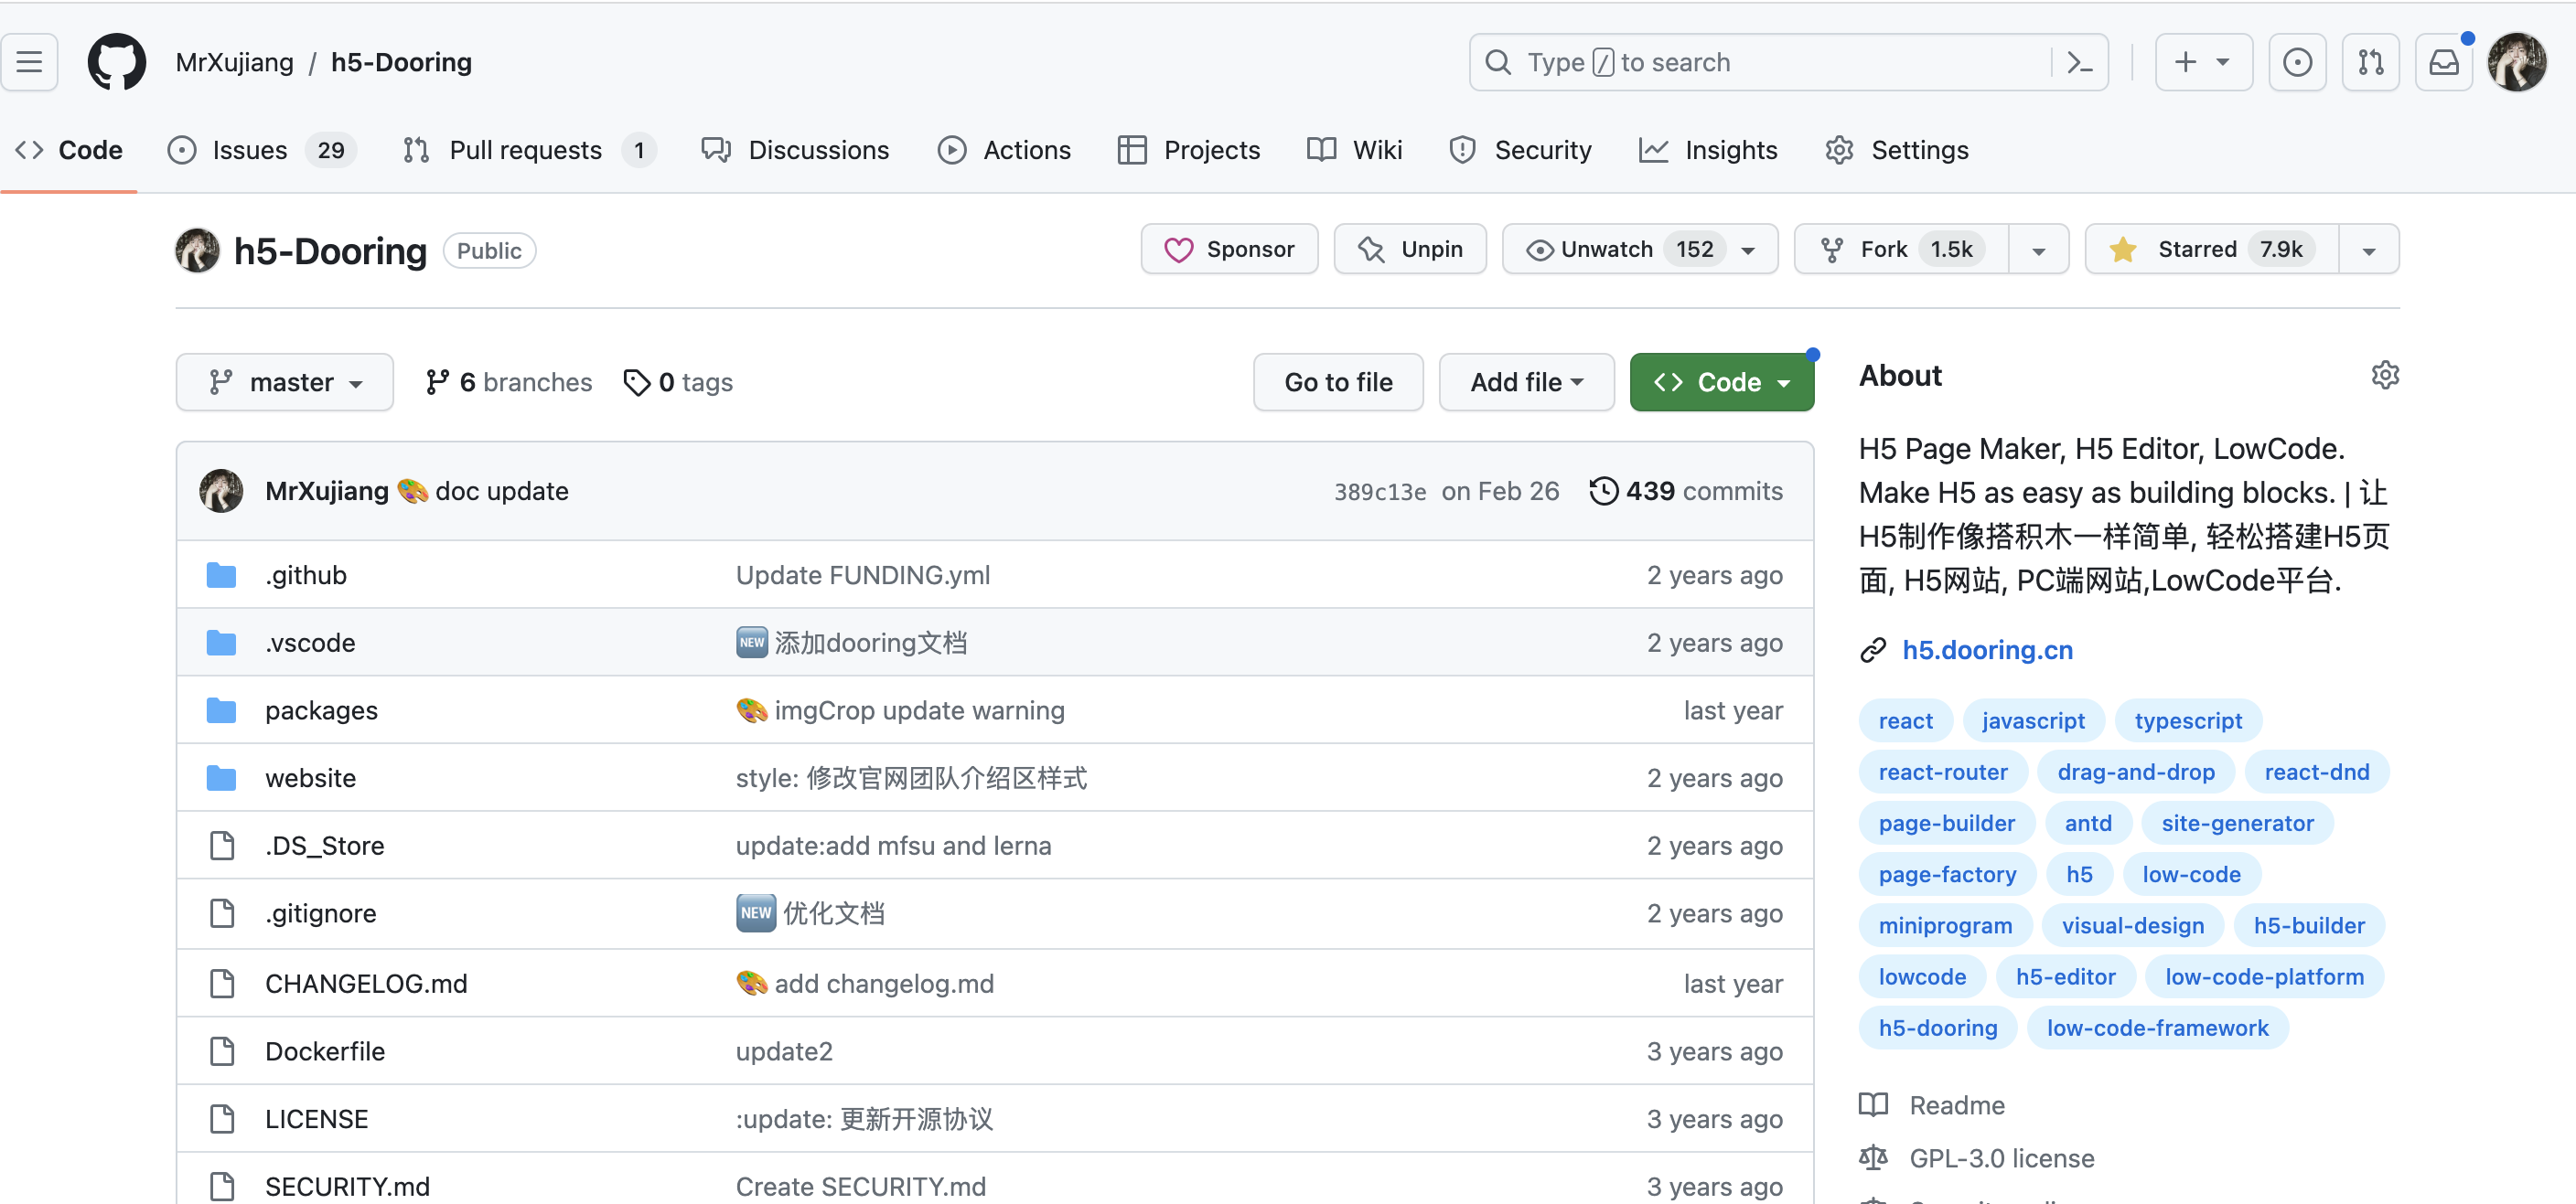Open the Discussions tab
Viewport: 2576px width, 1204px height.
(x=796, y=150)
